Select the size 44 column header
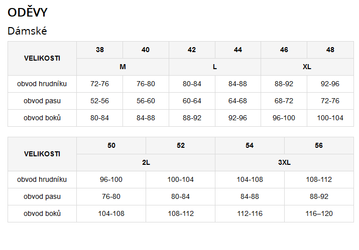Image resolution: width=359 pixels, height=250 pixels. coord(238,50)
